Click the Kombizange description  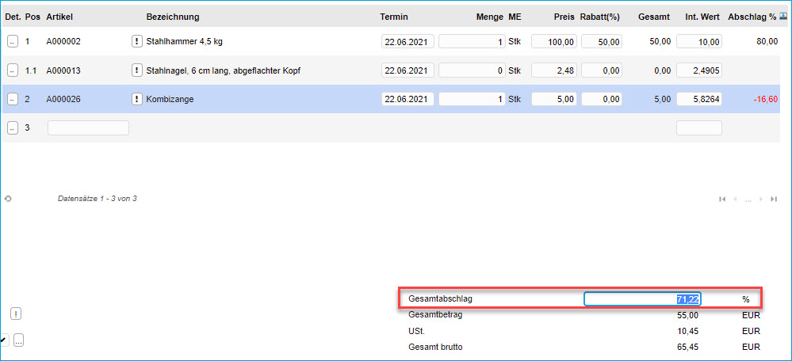[x=170, y=100]
